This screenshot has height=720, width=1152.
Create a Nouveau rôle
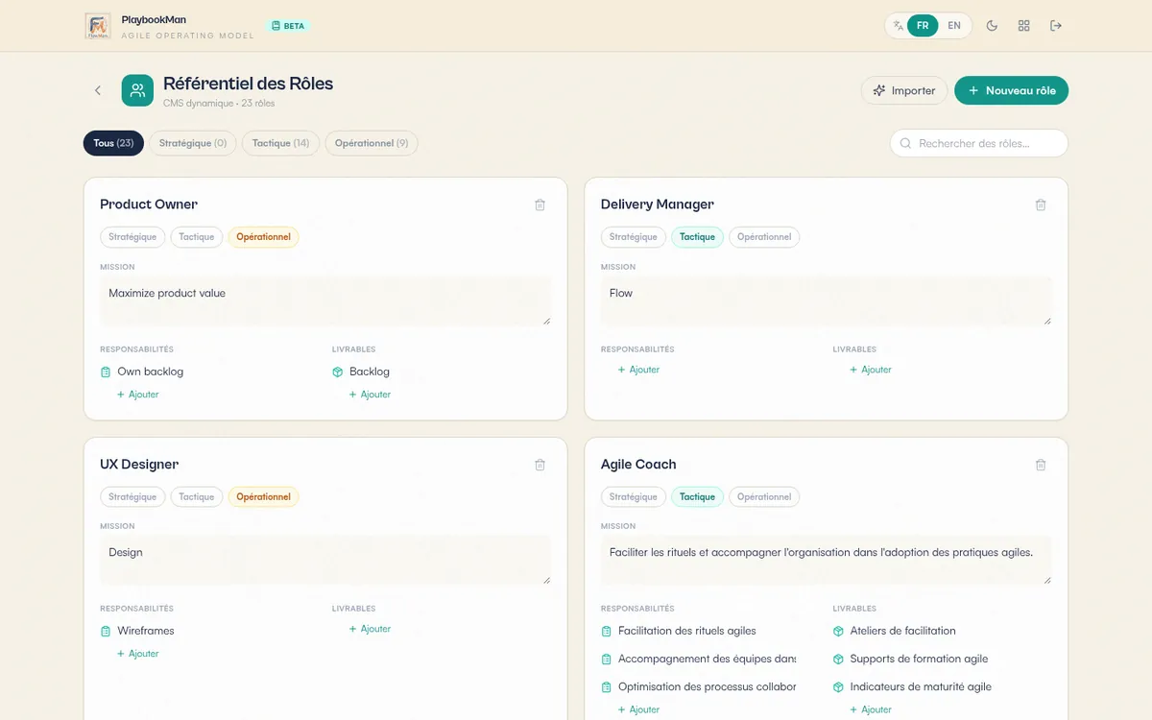click(1011, 90)
